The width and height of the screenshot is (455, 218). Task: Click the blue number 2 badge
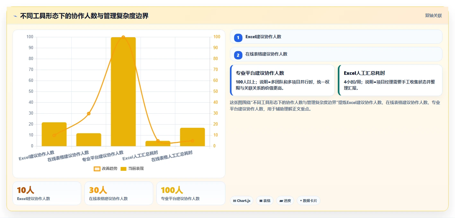238,55
